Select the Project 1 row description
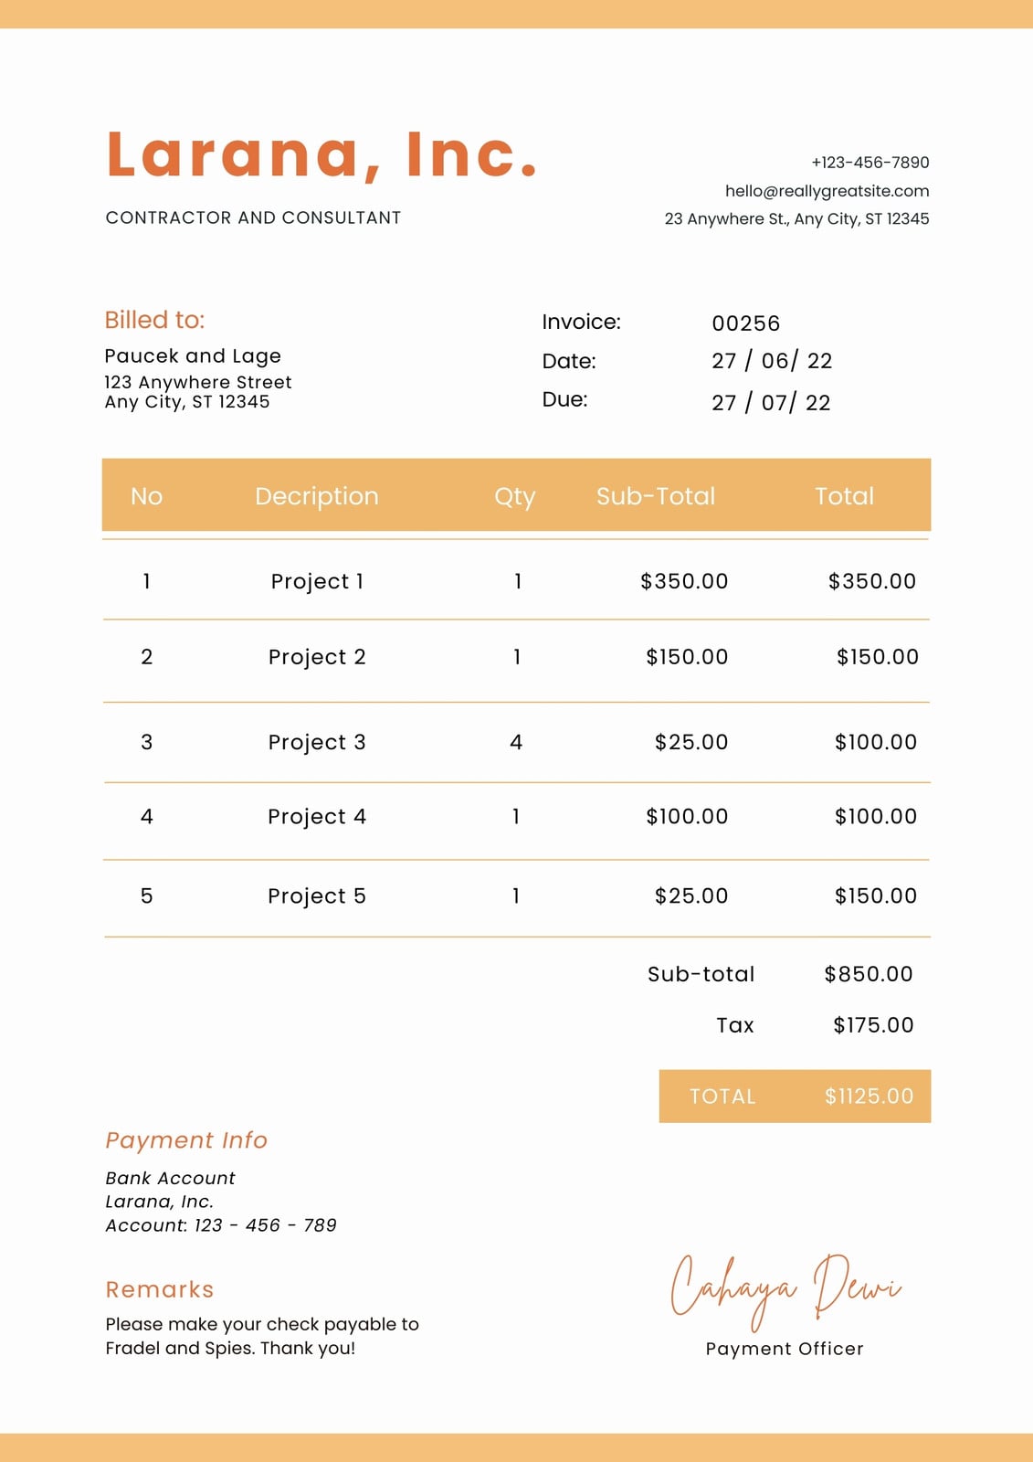1033x1462 pixels. [317, 581]
